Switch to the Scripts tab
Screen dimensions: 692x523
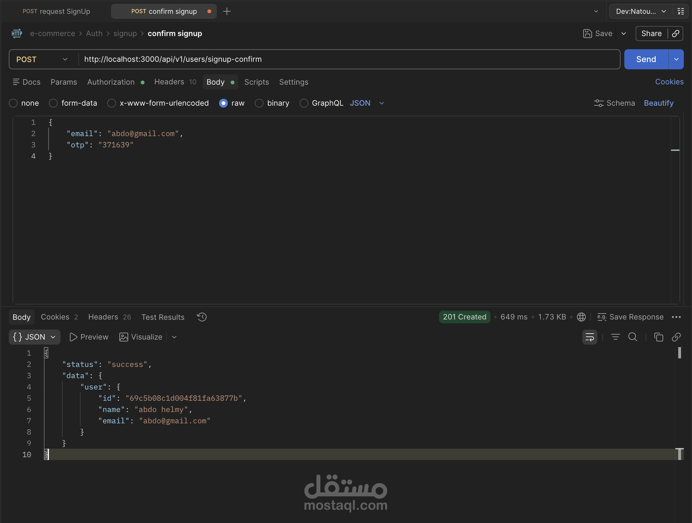[x=256, y=82]
